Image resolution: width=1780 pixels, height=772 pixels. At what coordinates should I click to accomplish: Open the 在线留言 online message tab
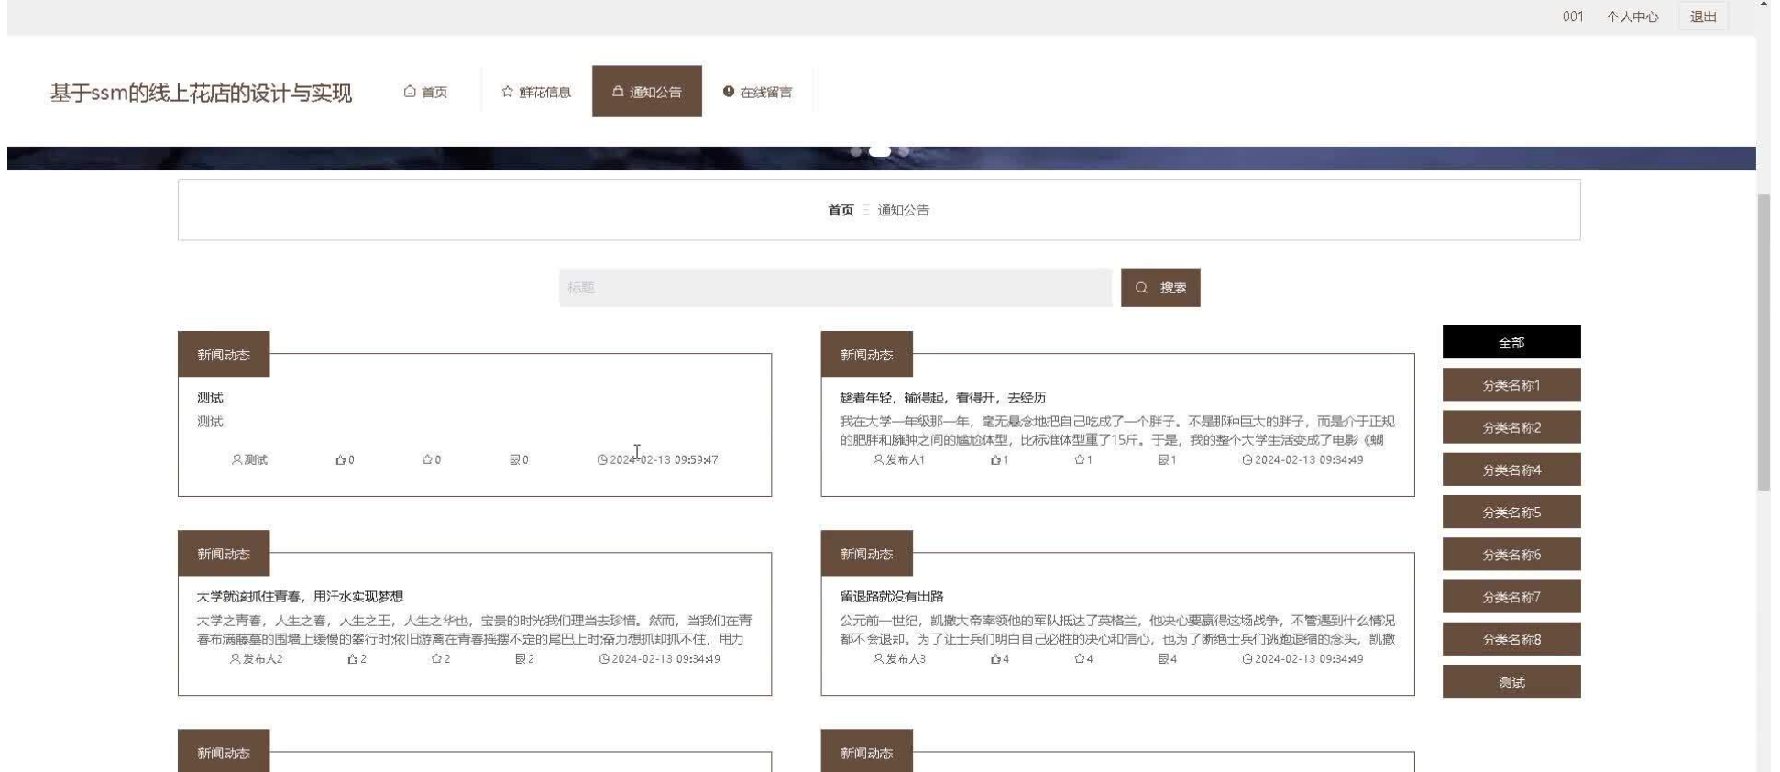pyautogui.click(x=757, y=92)
